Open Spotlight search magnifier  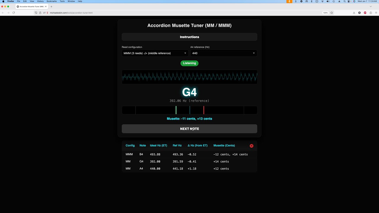(x=344, y=1)
